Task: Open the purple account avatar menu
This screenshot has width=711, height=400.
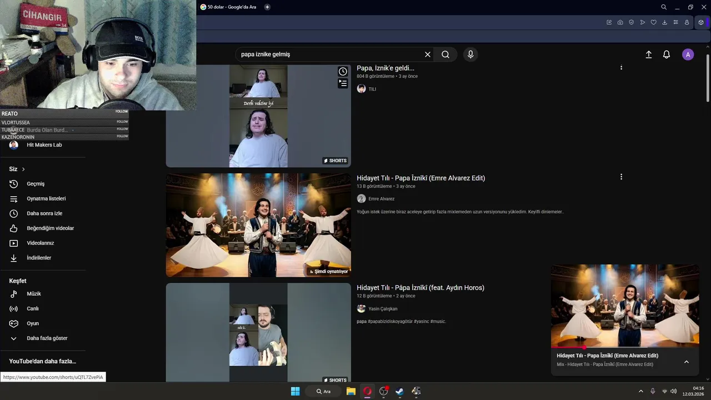Action: pyautogui.click(x=688, y=54)
